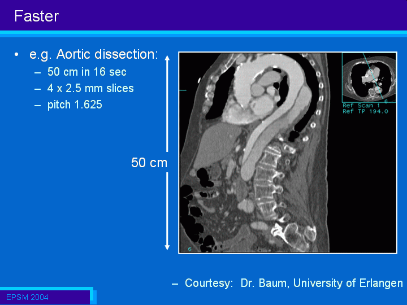
Task: Click the axial reference scan inset thumbnail
Action: (369, 77)
